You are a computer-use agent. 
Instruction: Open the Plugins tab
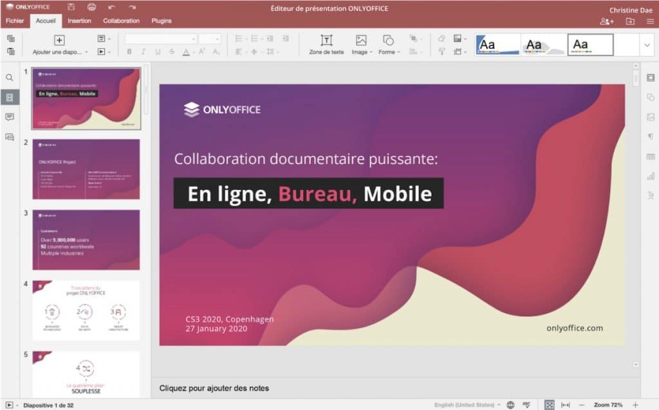(x=162, y=21)
